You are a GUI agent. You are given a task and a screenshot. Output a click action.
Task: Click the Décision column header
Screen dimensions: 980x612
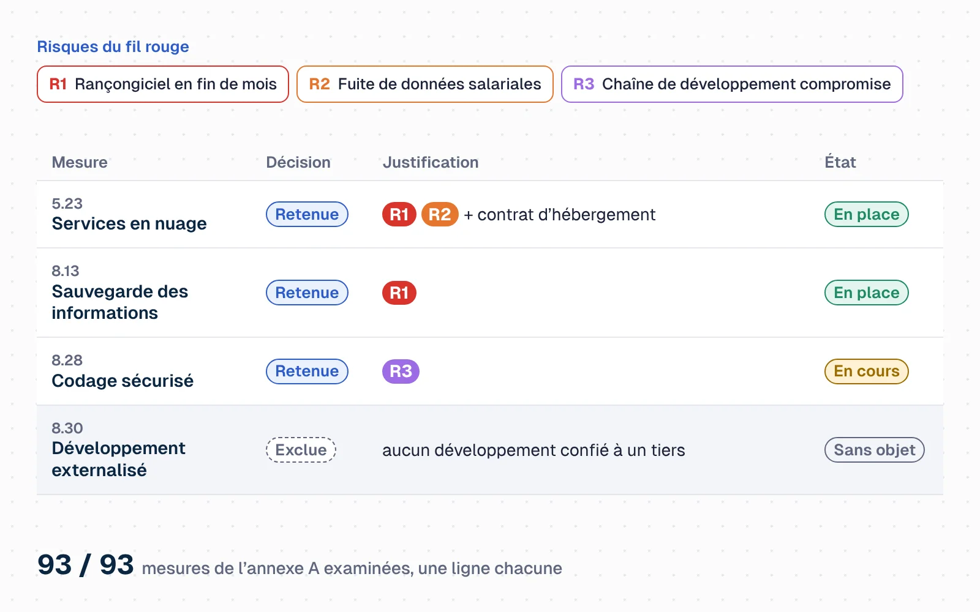click(298, 162)
